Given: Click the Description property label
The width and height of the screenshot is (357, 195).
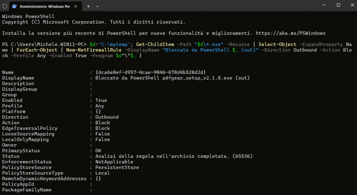Looking at the screenshot, I should pyautogui.click(x=18, y=84).
